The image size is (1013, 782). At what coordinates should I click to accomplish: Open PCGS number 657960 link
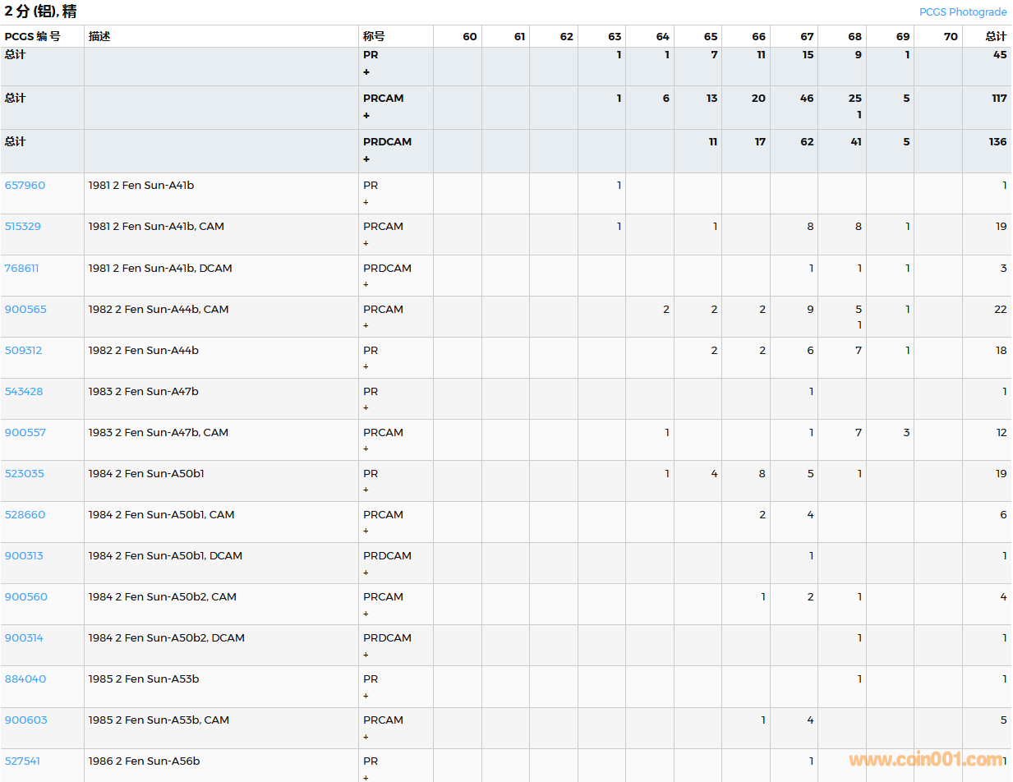(x=25, y=186)
